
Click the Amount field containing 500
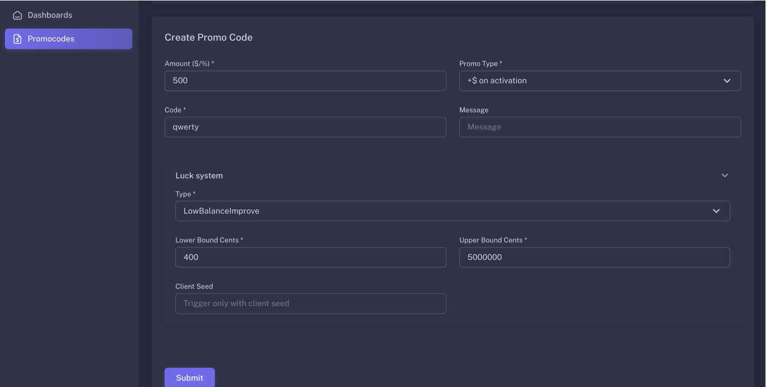click(305, 81)
